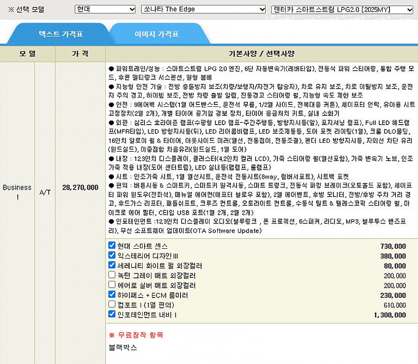Click the 가격 column header

pos(80,54)
